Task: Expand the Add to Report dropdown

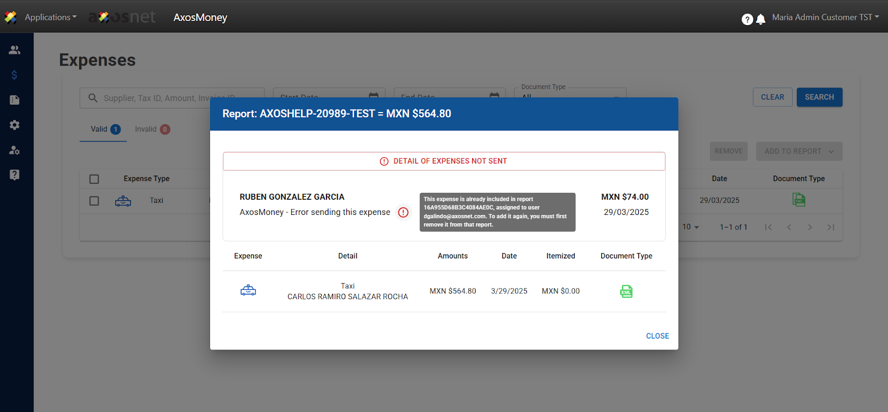Action: pyautogui.click(x=798, y=151)
